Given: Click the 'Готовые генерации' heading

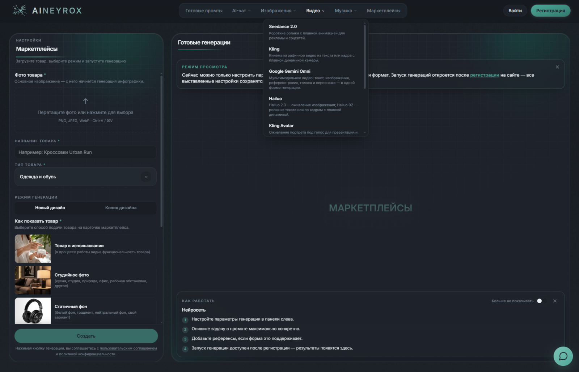Looking at the screenshot, I should tap(204, 42).
